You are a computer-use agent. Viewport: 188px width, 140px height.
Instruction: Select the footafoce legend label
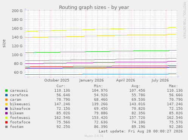[x=20, y=122]
